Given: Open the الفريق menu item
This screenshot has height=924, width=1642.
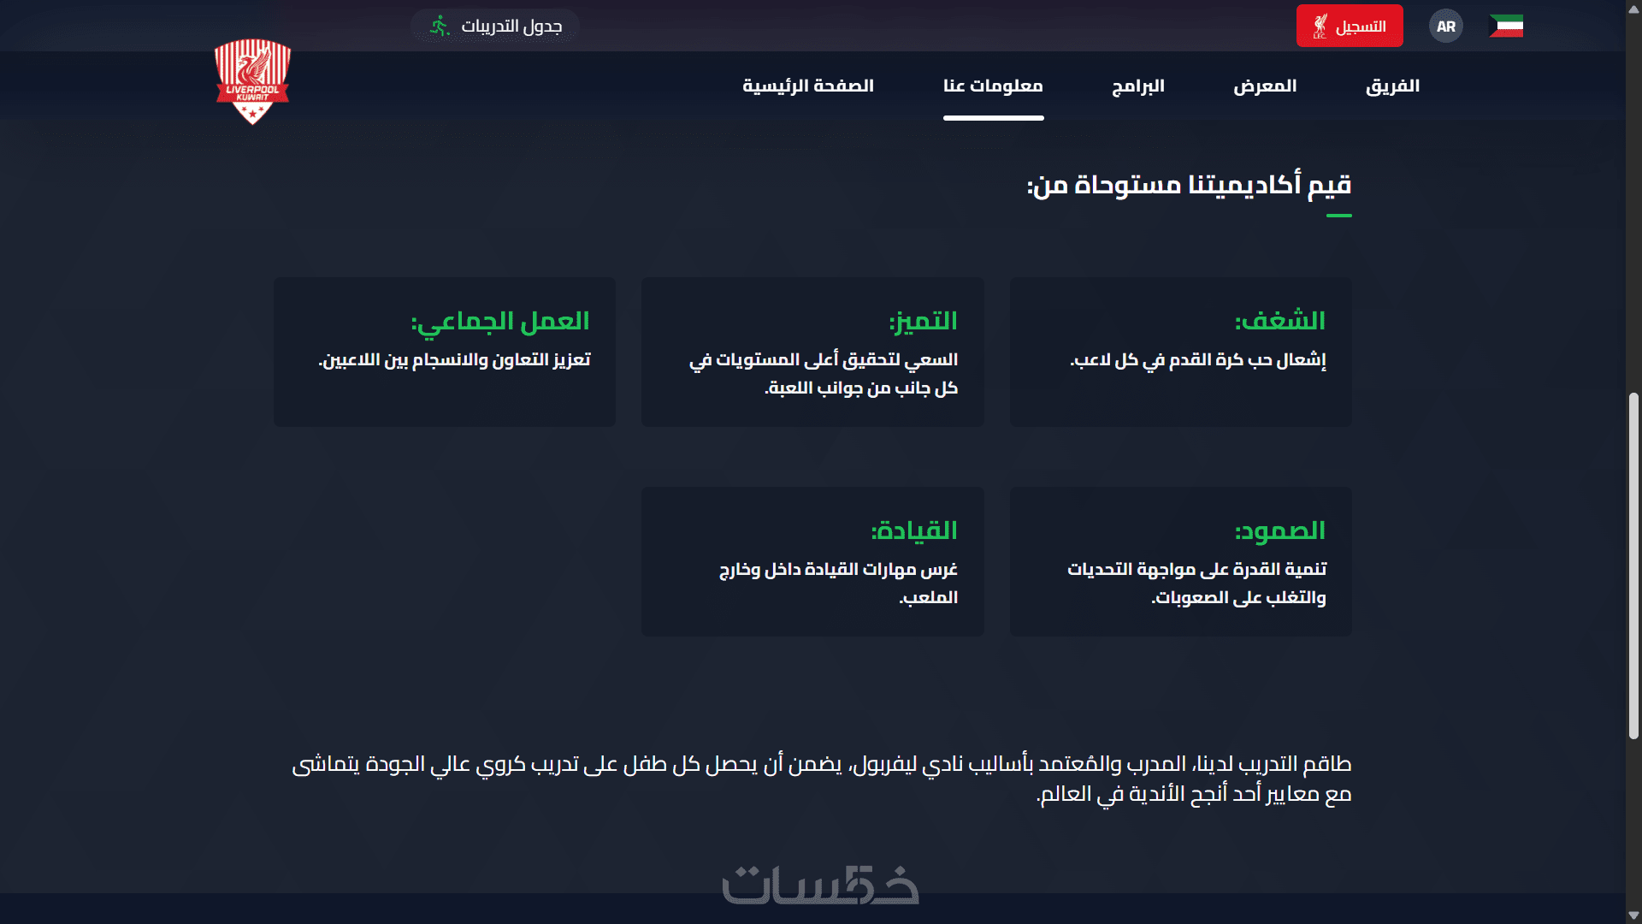Looking at the screenshot, I should click(1392, 86).
